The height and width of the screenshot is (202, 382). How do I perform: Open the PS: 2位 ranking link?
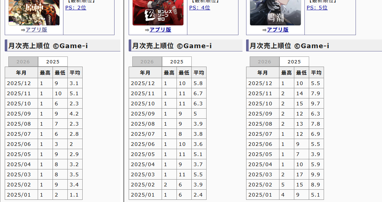(76, 8)
